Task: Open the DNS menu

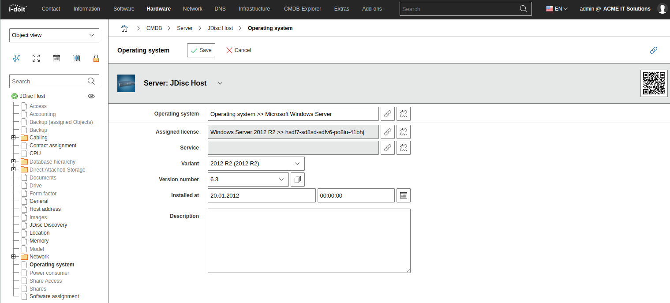Action: 220,9
